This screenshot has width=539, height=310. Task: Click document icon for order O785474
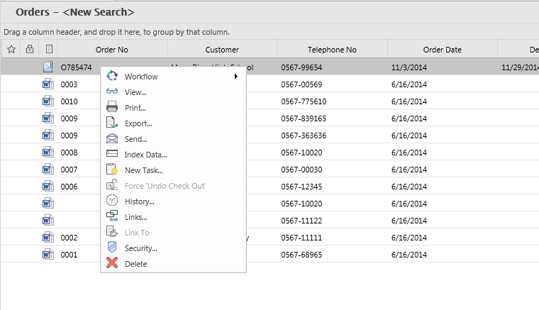coord(48,67)
